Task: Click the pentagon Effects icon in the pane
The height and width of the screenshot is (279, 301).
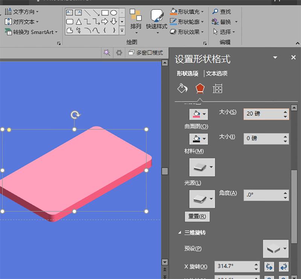Action: coord(200,89)
